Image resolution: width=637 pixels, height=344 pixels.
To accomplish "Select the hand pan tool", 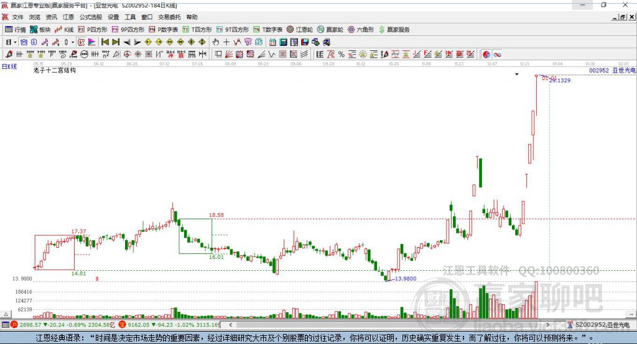I will point(216,42).
